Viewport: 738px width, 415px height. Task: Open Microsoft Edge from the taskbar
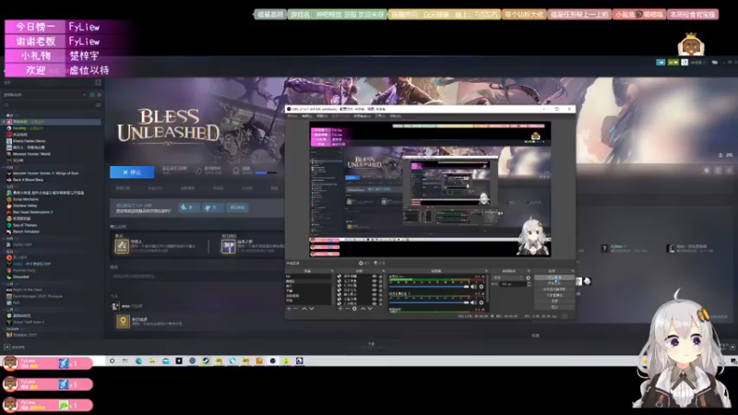pos(139,361)
